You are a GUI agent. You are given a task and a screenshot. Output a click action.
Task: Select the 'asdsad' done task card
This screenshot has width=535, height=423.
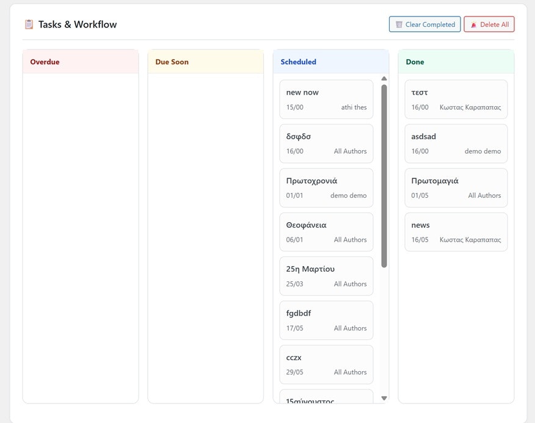456,143
